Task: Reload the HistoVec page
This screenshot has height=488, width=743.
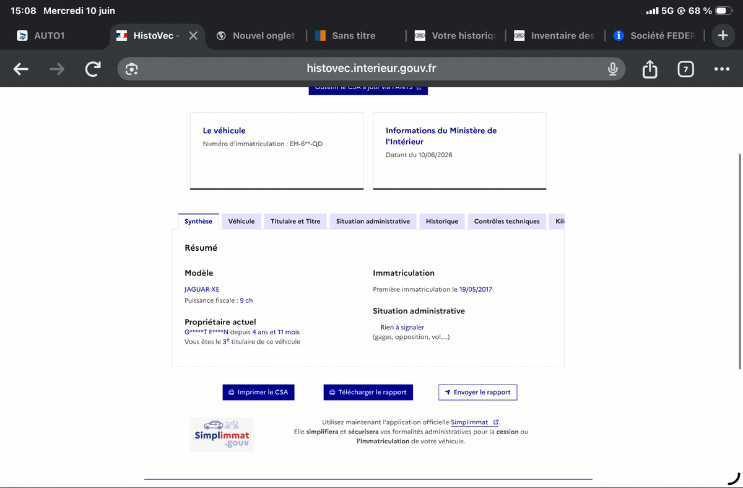Action: 93,69
